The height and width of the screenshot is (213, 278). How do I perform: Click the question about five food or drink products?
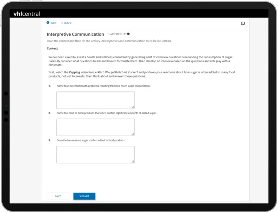click(x=107, y=113)
